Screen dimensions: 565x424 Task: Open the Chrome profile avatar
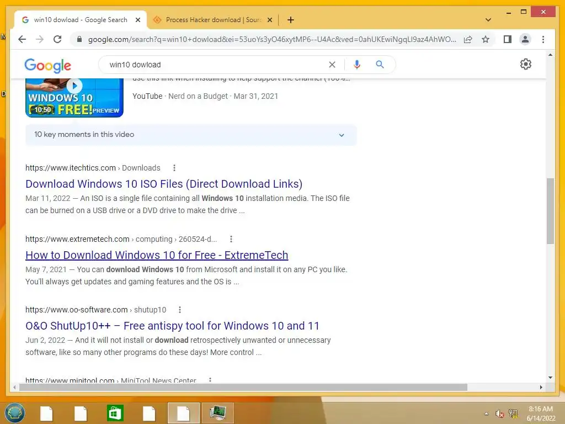point(525,39)
